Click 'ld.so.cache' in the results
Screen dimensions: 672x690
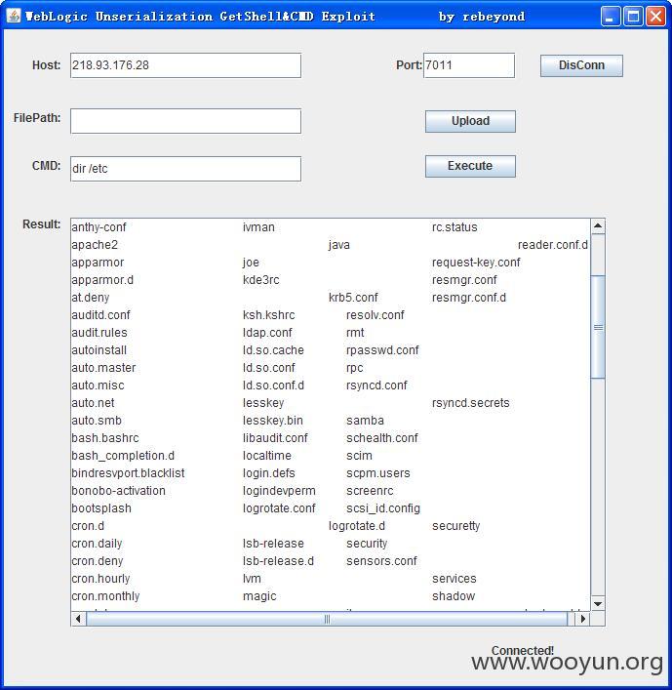tap(273, 350)
